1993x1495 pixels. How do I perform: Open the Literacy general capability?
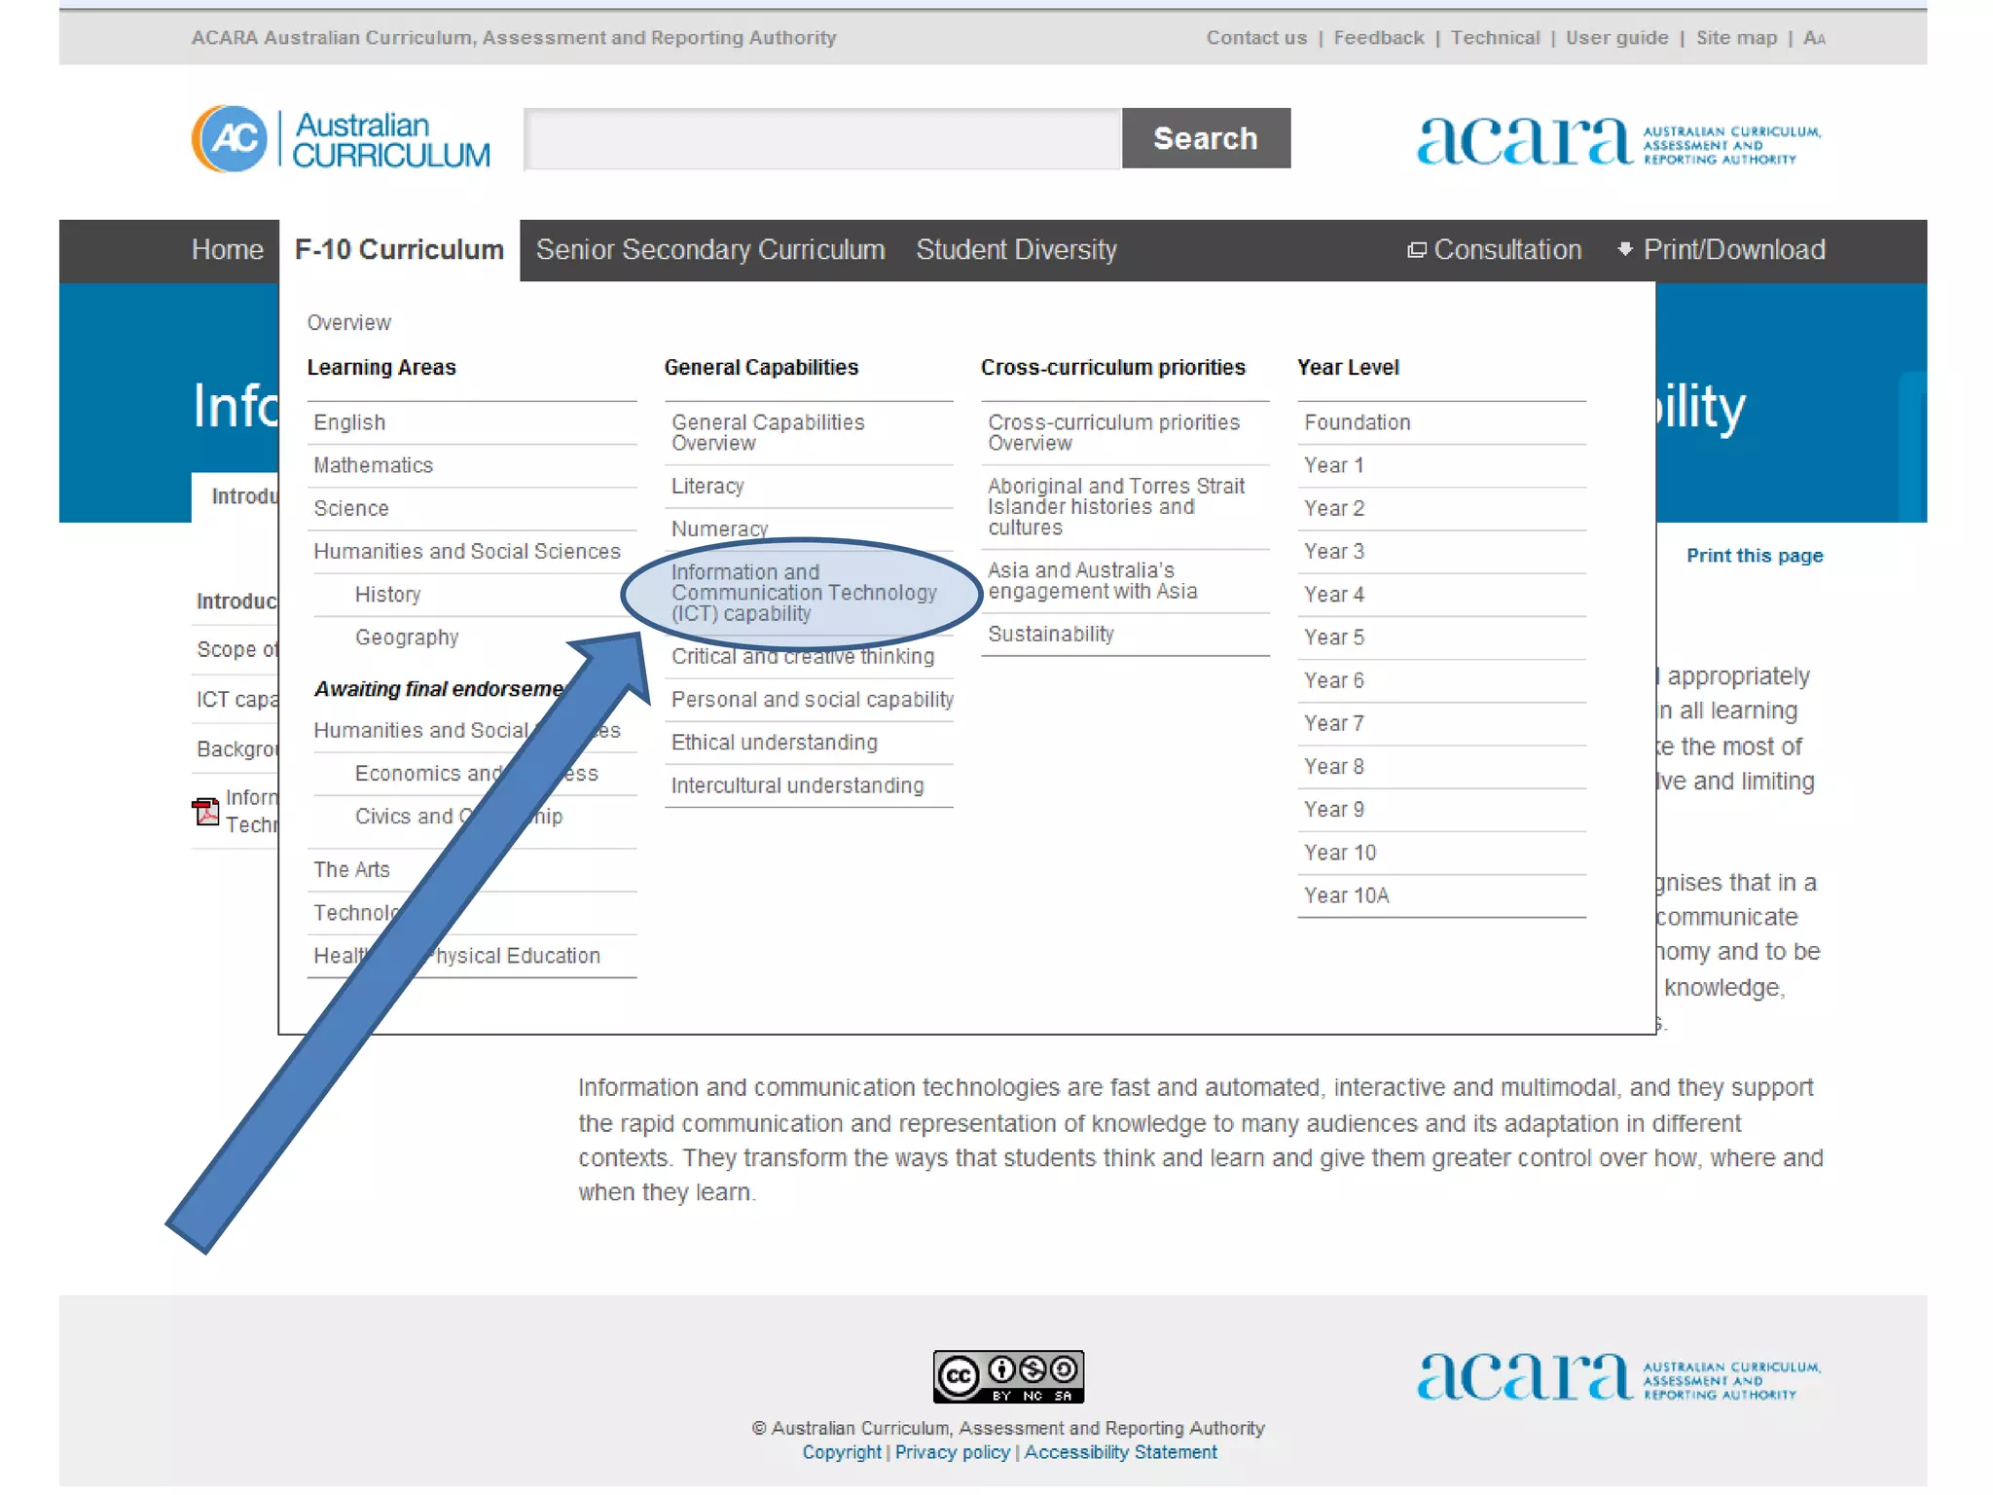tap(707, 486)
